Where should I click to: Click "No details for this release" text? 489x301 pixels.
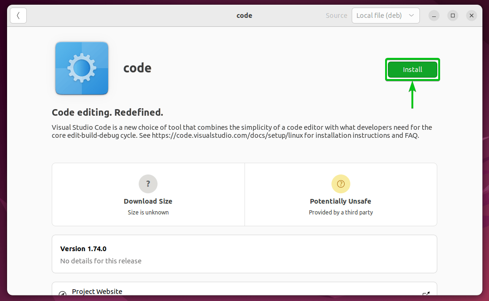pos(101,261)
